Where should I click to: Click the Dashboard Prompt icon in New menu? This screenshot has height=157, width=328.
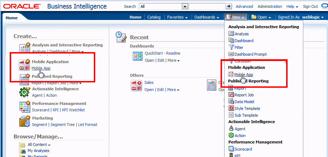click(231, 54)
